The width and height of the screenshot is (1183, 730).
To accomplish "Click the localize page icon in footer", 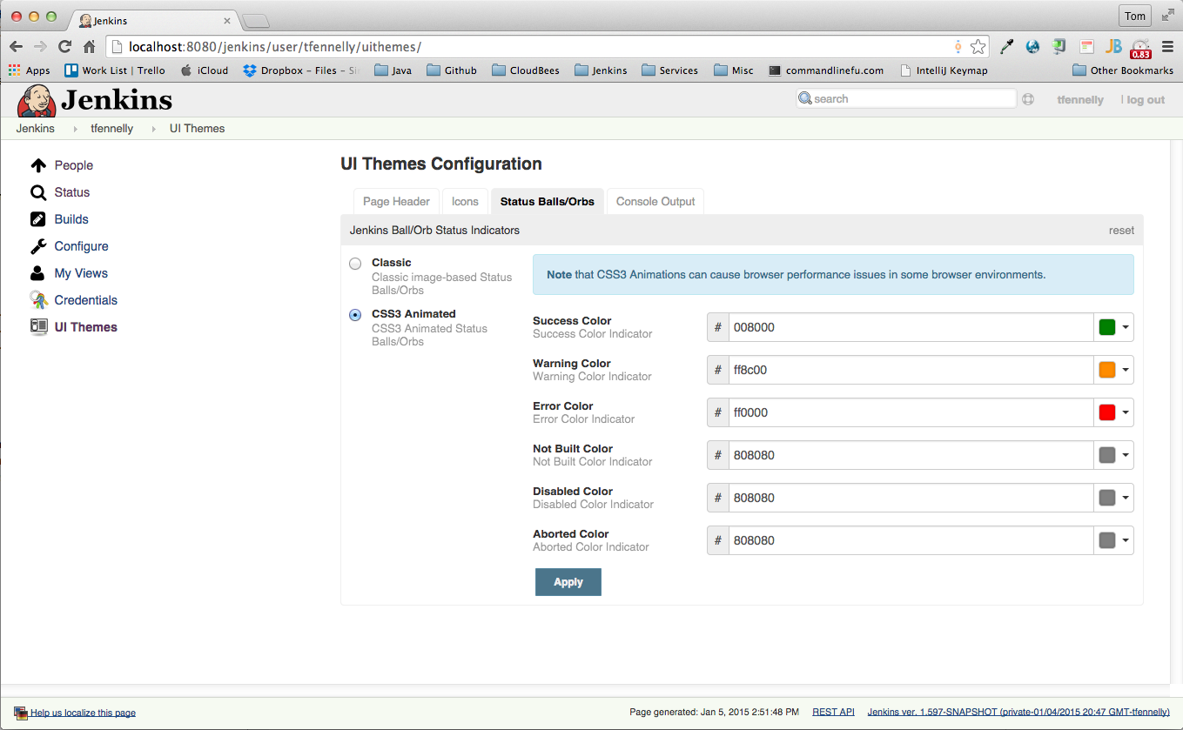I will [21, 713].
